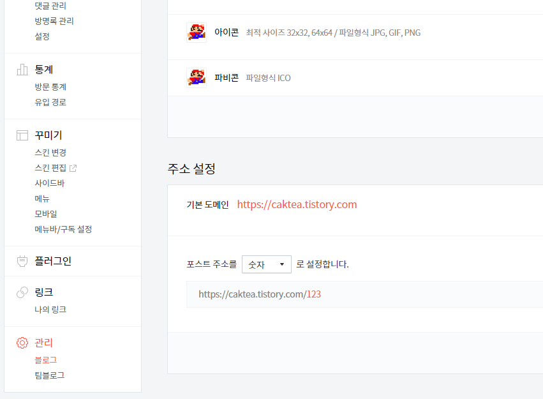Open 메뉴 under 꾸미기
Image resolution: width=543 pixels, height=399 pixels.
coord(42,199)
